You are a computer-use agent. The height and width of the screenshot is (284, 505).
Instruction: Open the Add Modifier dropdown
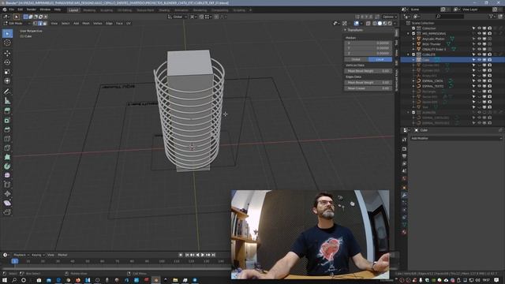pyautogui.click(x=456, y=138)
